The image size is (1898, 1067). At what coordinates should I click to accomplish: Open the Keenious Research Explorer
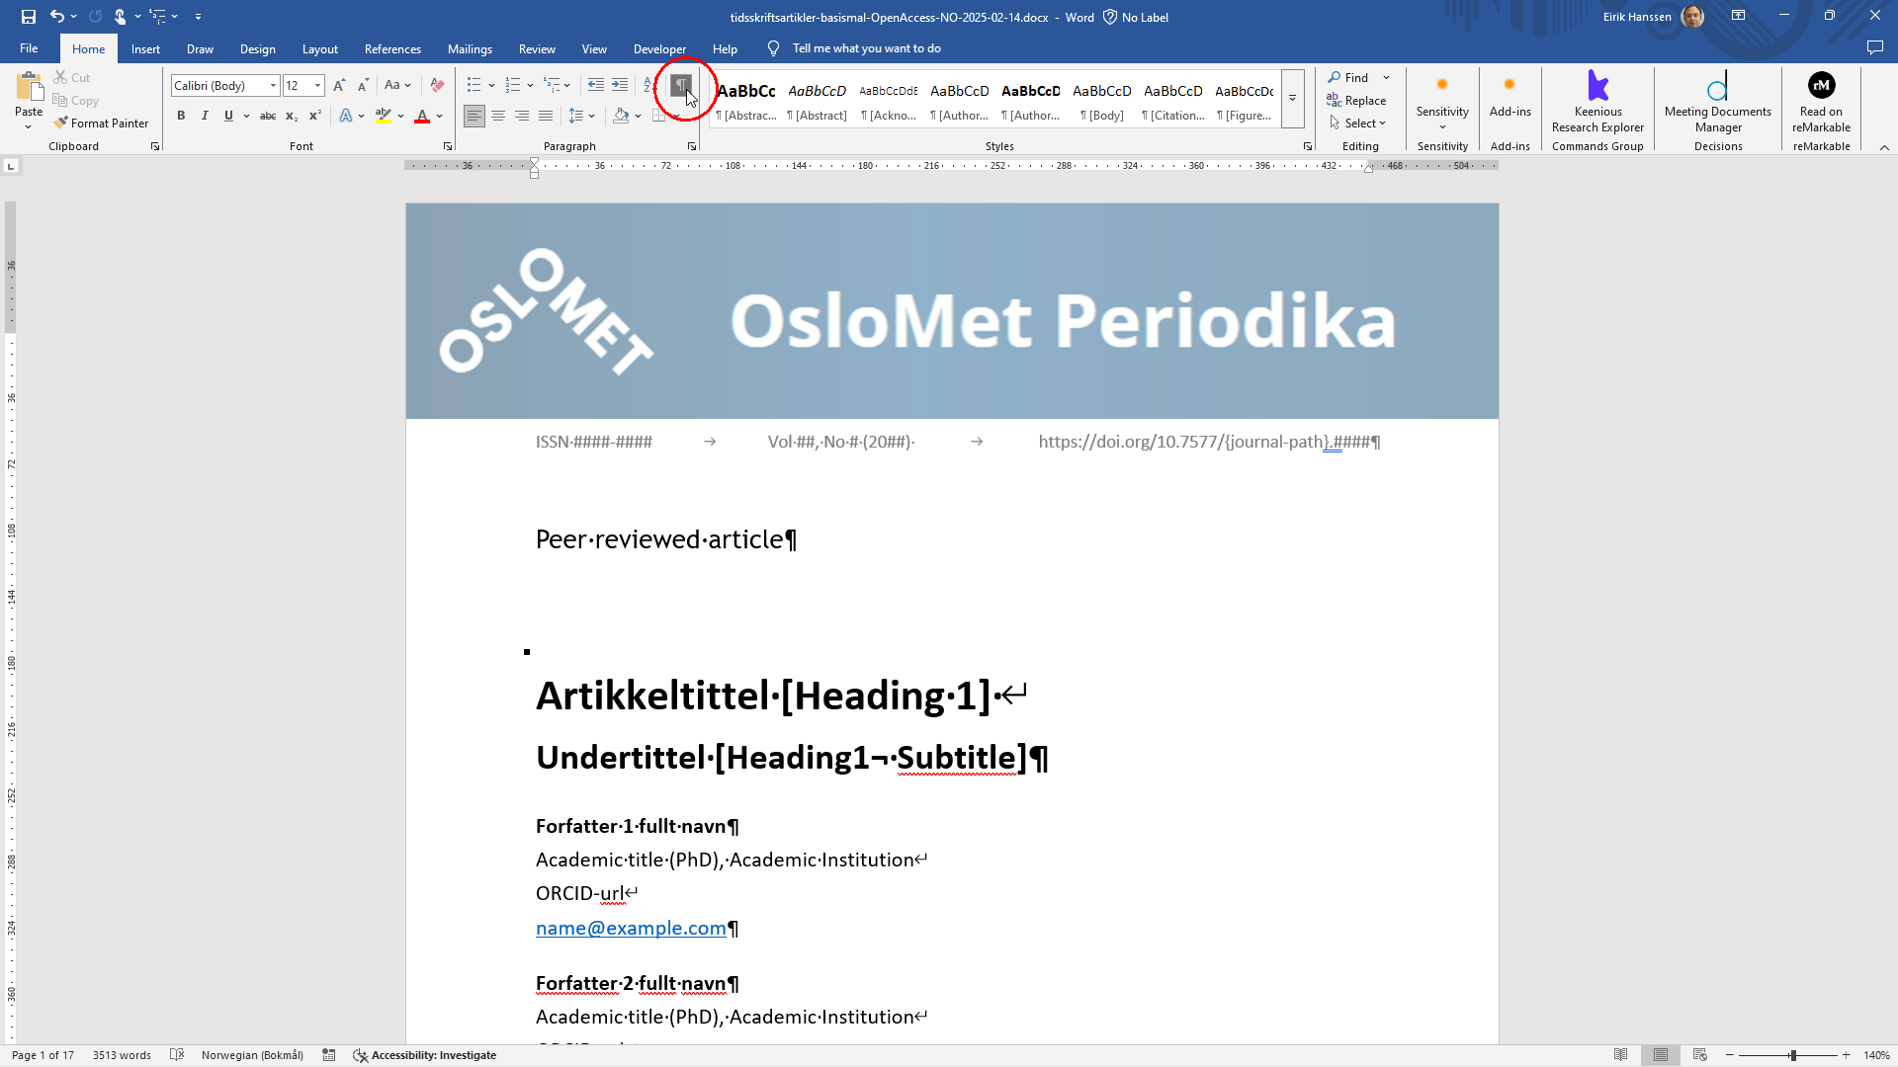(x=1596, y=99)
